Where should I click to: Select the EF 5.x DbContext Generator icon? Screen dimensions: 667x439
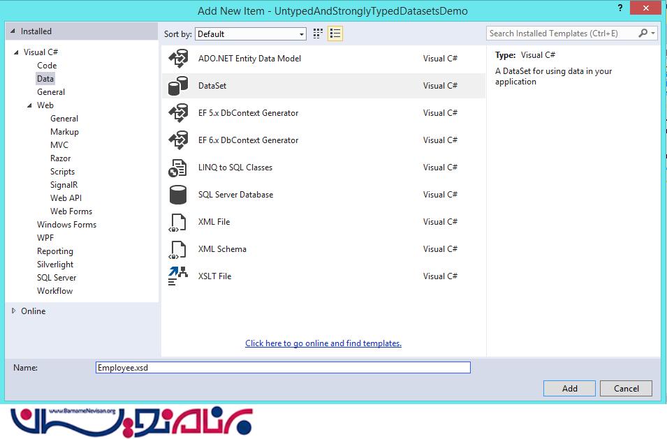pos(178,113)
